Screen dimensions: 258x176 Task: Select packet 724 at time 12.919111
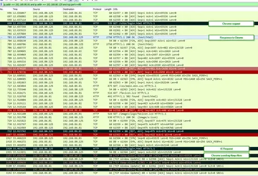click(129, 104)
